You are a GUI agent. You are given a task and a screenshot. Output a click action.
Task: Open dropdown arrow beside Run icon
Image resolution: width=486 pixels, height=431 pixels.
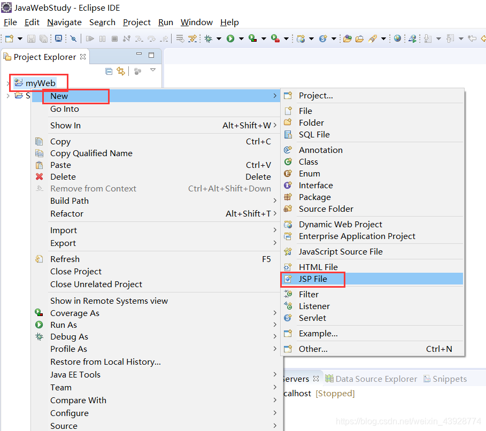(241, 39)
